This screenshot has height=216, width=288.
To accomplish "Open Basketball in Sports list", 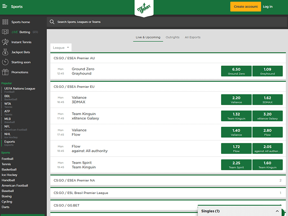I will coord(9,169).
